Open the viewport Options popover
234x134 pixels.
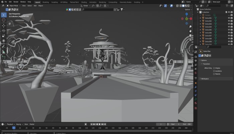[x=188, y=9]
